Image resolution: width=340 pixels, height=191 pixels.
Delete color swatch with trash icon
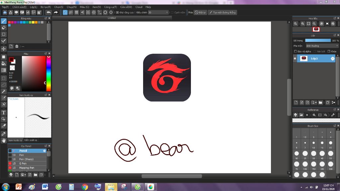[x=17, y=46]
